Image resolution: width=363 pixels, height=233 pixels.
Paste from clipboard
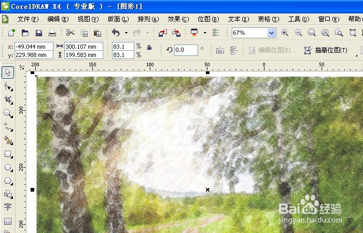[x=97, y=33]
